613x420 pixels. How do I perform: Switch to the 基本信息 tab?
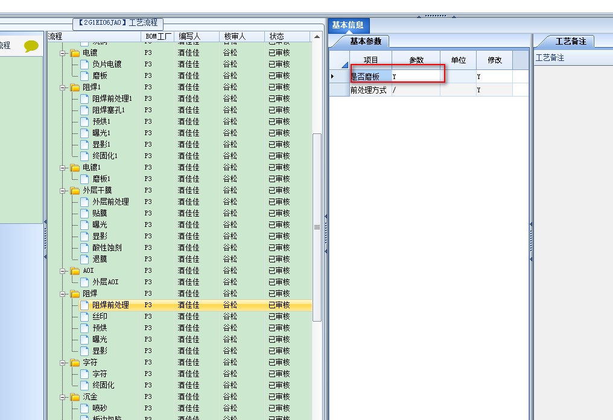(x=348, y=25)
